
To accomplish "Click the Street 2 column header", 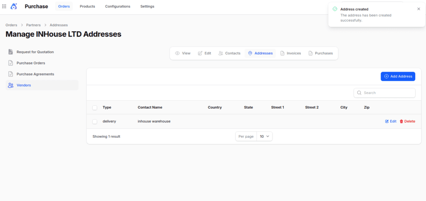I will [312, 107].
